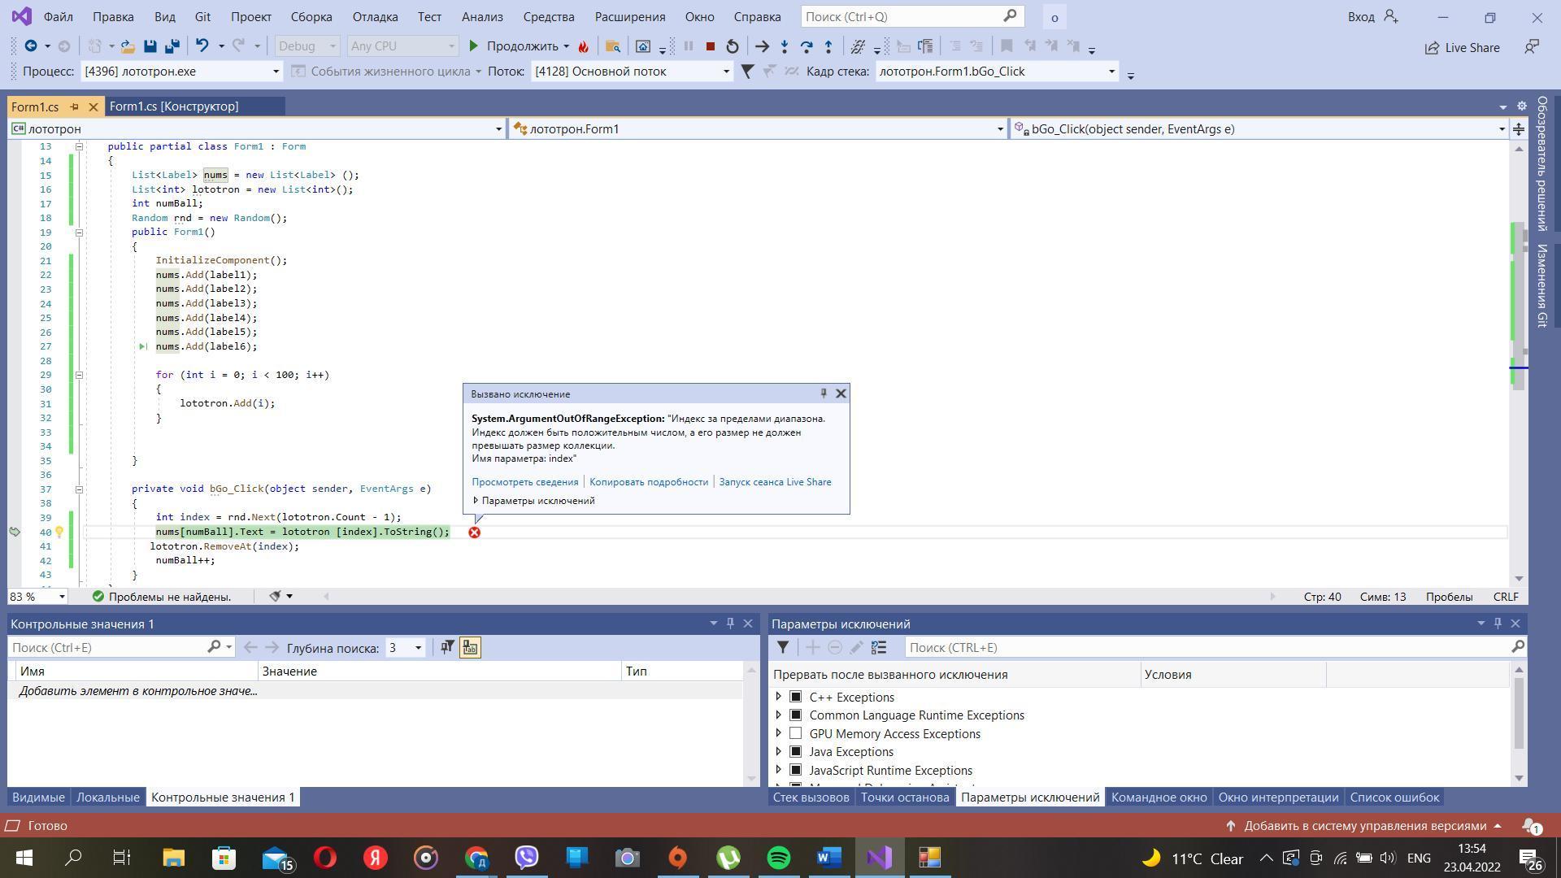Open the Отладка menu
Image resolution: width=1561 pixels, height=878 pixels.
click(375, 16)
